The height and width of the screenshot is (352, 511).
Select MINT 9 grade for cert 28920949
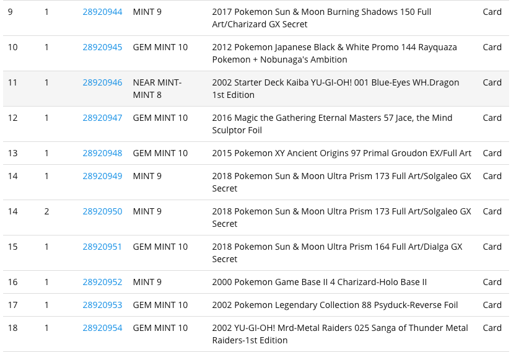[x=147, y=176]
